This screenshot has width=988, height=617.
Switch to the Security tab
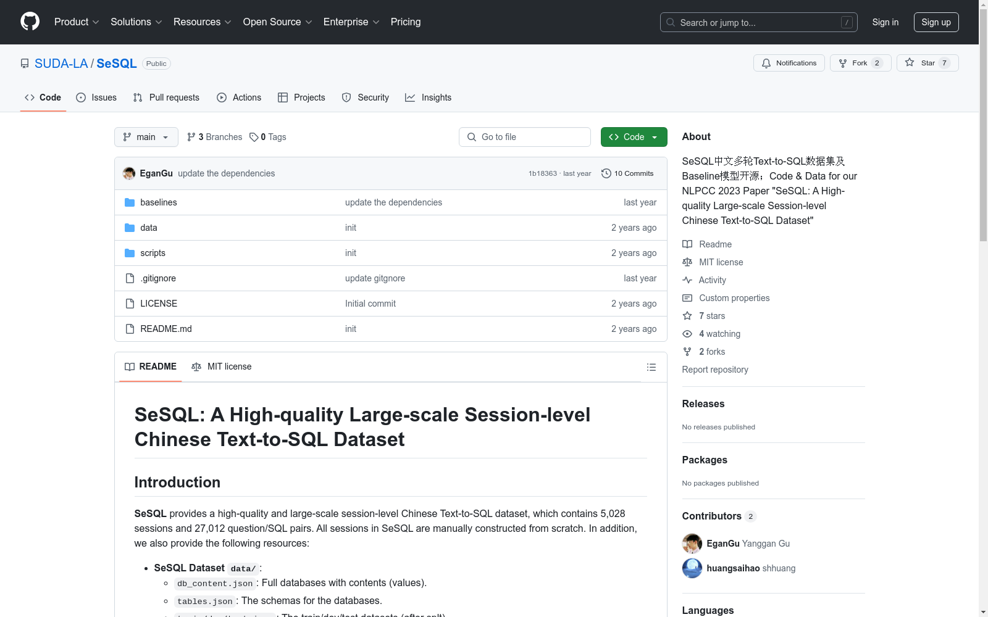[366, 97]
